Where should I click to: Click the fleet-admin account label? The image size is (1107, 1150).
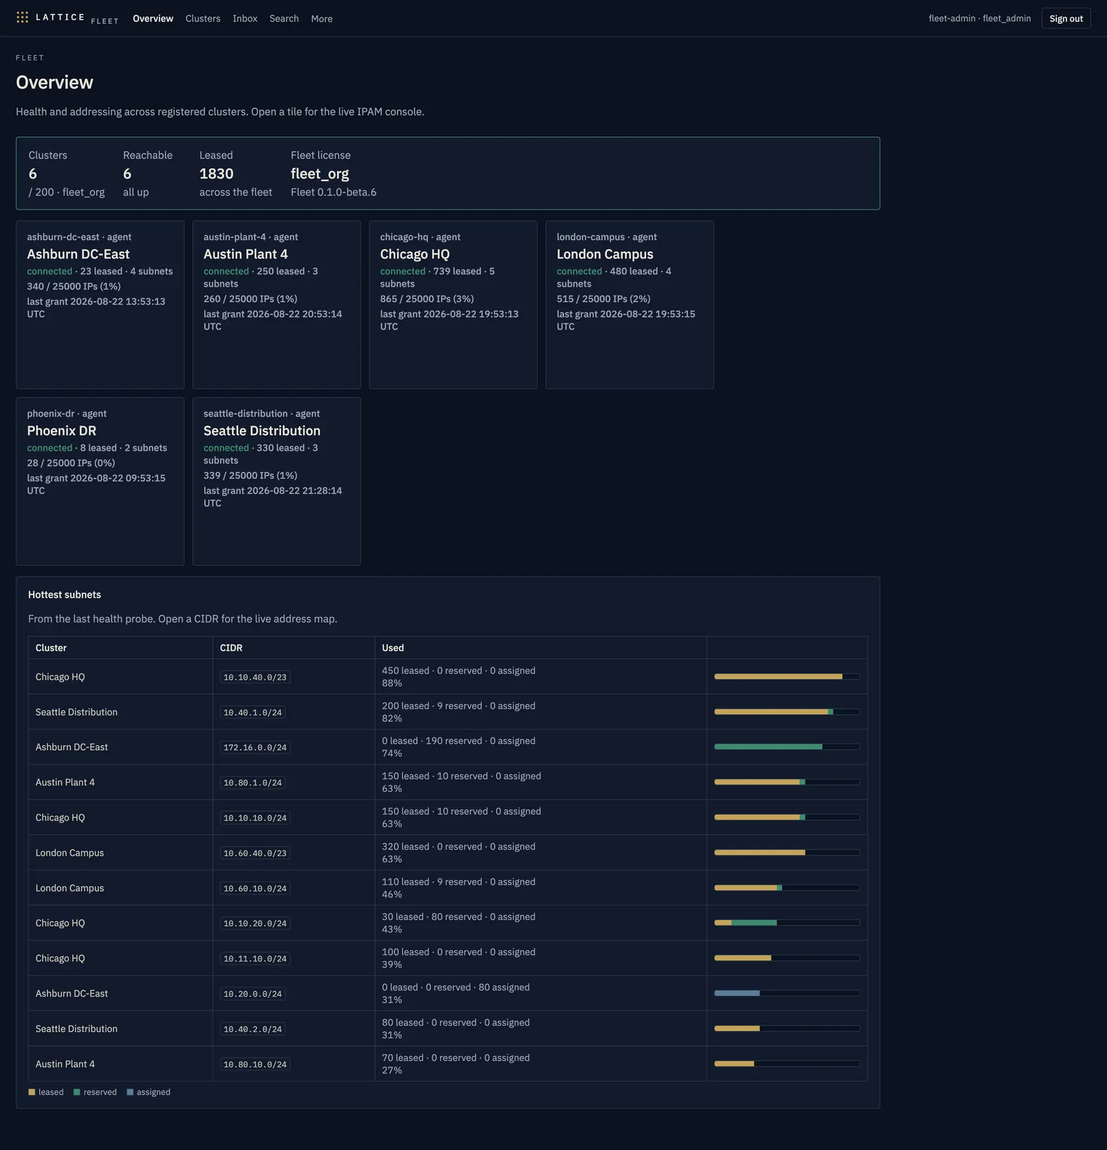click(980, 18)
